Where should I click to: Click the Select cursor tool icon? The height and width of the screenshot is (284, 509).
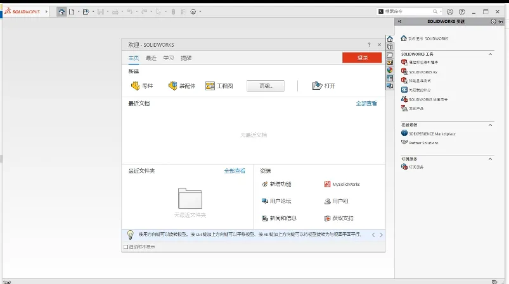pyautogui.click(x=158, y=11)
